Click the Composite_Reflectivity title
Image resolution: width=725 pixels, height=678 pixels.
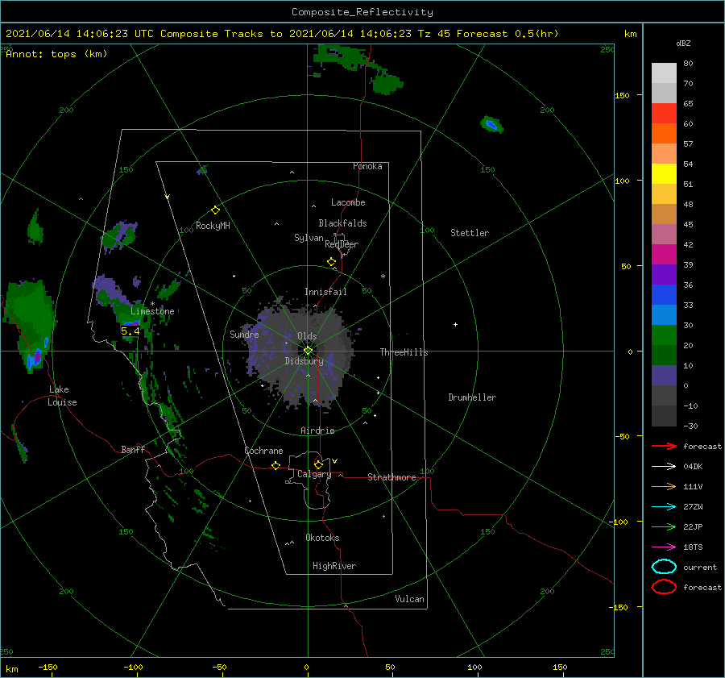pyautogui.click(x=362, y=12)
